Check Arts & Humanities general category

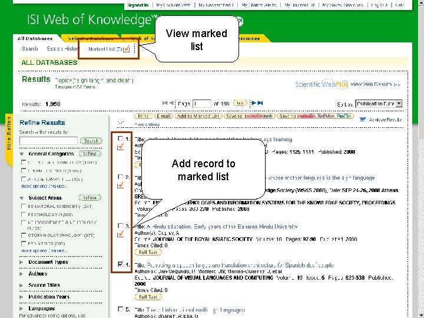pos(24,179)
